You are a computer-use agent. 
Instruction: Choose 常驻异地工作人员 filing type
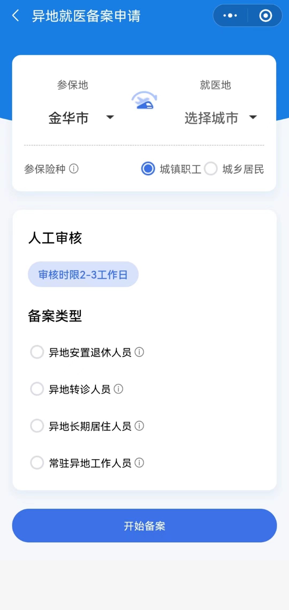tap(37, 462)
